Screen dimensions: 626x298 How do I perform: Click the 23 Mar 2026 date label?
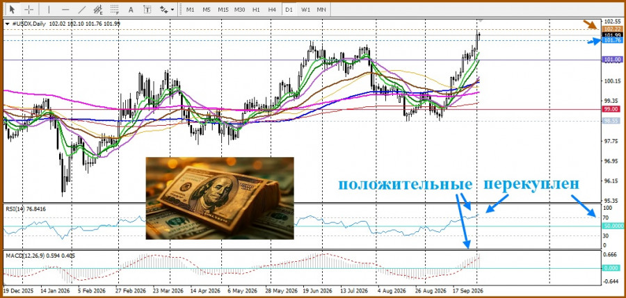pos(168,291)
